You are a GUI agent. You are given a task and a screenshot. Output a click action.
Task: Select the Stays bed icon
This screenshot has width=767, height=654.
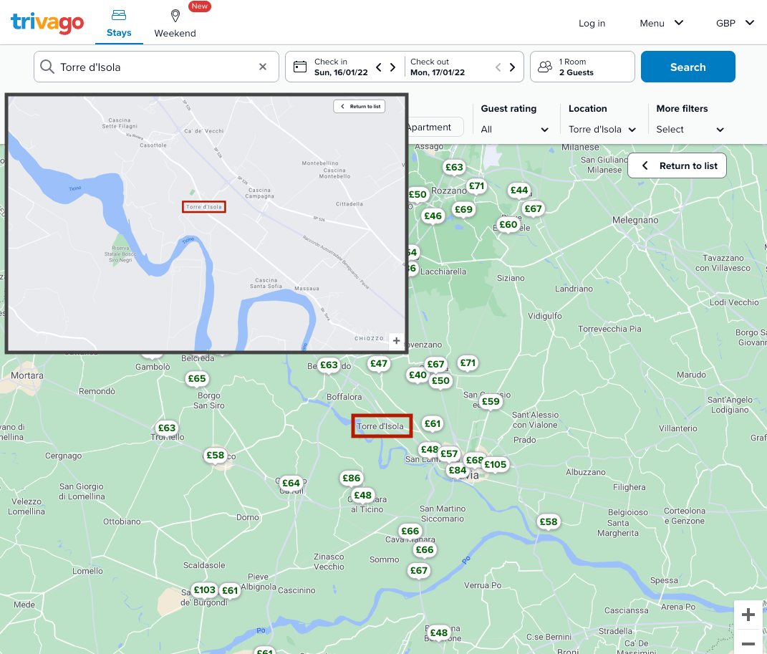click(x=119, y=16)
